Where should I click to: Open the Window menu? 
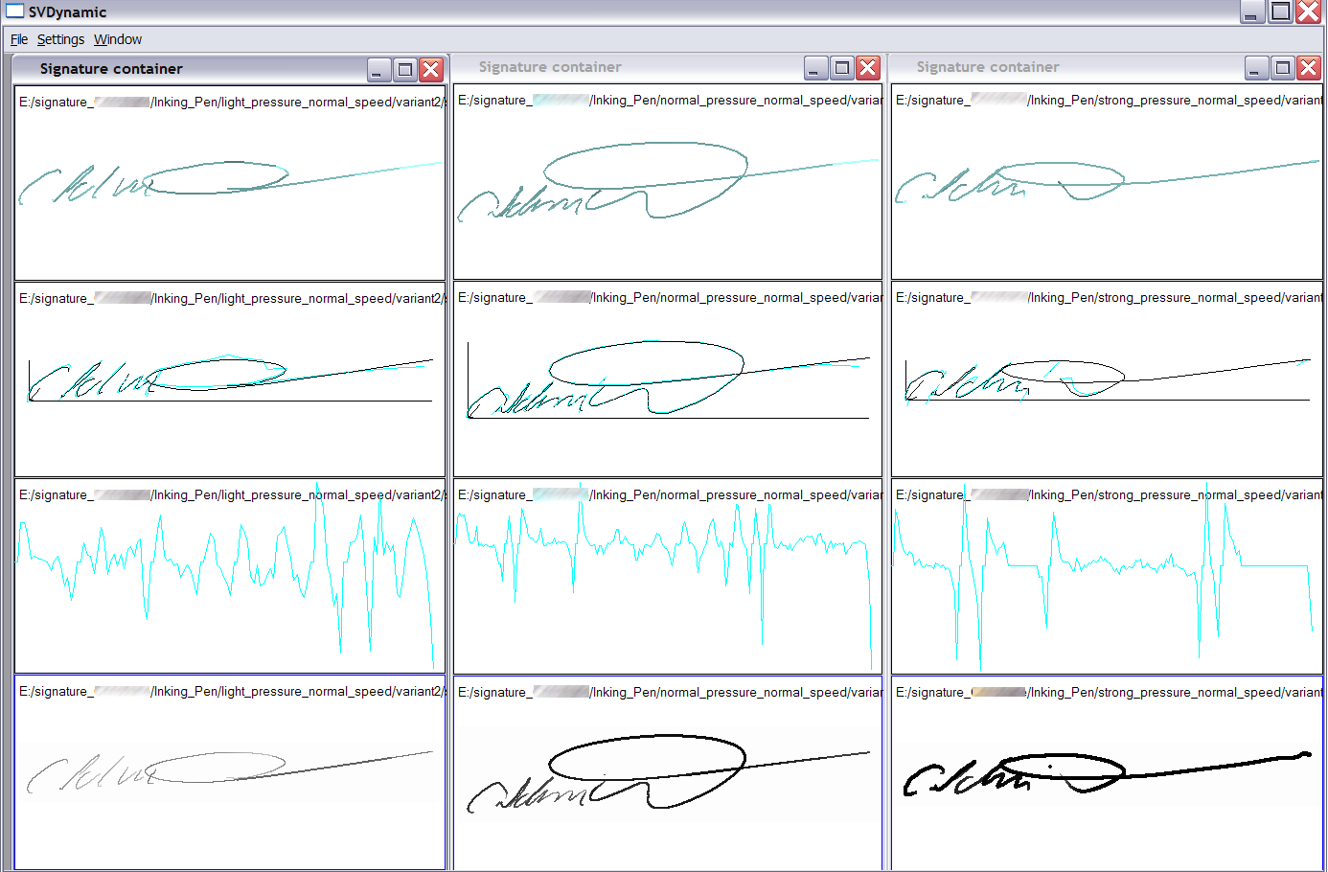point(118,39)
